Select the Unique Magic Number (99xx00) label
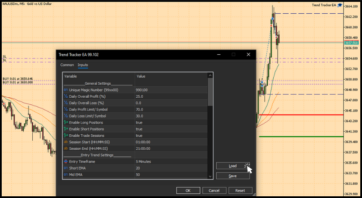The width and height of the screenshot is (362, 198). [94, 90]
